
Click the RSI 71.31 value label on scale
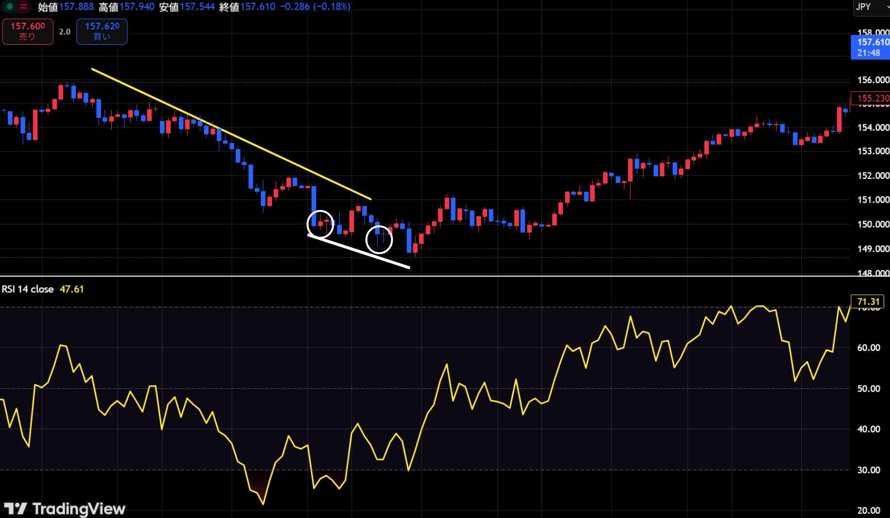pos(868,301)
